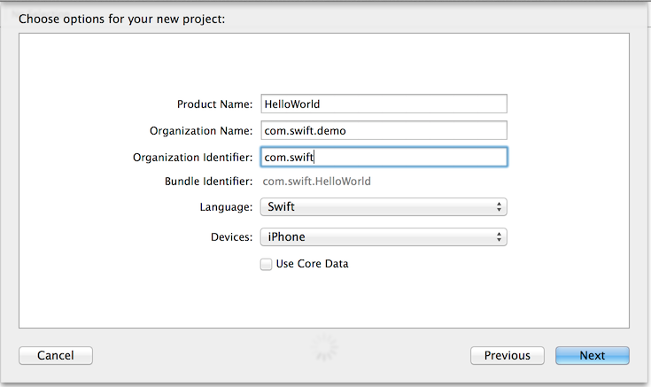651x387 pixels.
Task: Click the "Bundle Identifier:" label
Action: click(209, 182)
